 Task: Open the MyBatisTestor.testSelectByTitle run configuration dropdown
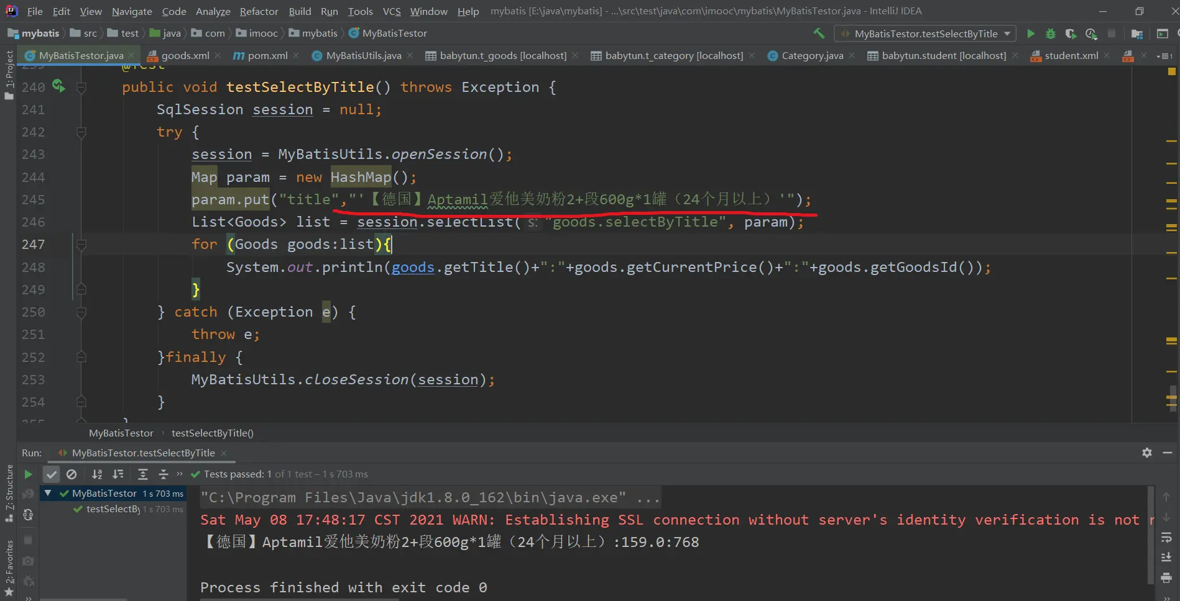click(x=925, y=34)
